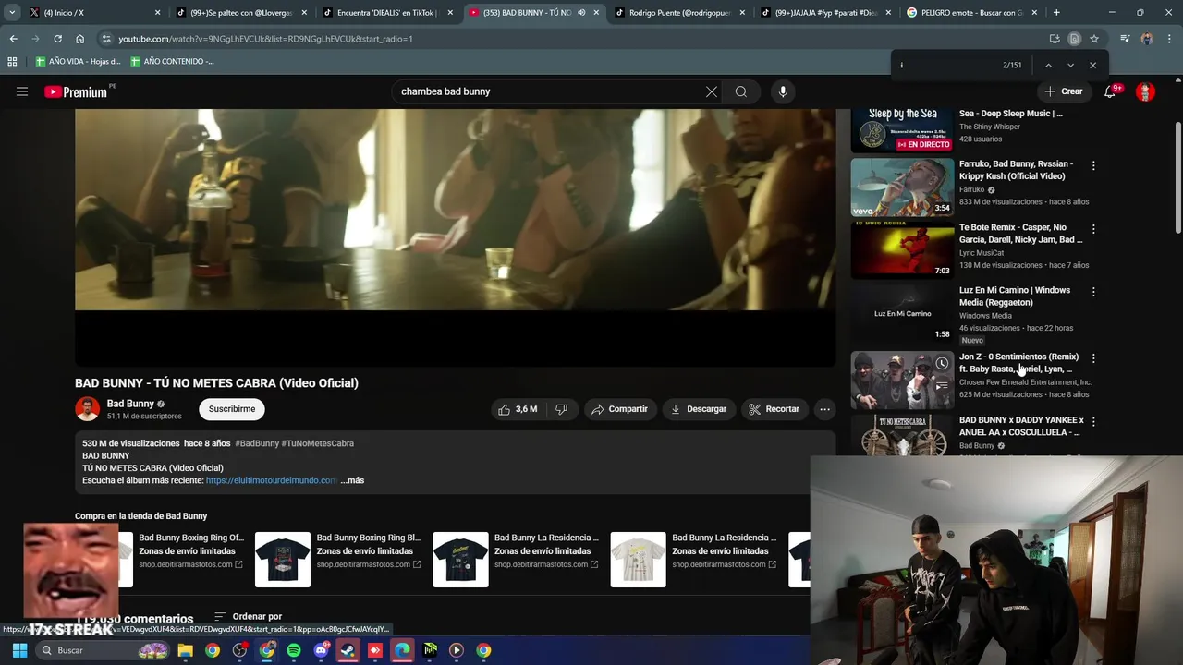Click Suscribirme button for Bad Bunny
Screen dimensions: 1183x665
point(232,409)
